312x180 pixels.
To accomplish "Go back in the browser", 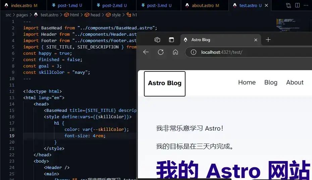I will 146,52.
